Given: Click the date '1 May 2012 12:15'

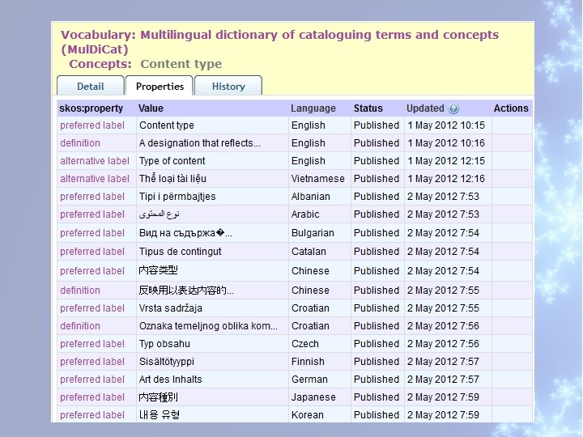Looking at the screenshot, I should point(446,161).
